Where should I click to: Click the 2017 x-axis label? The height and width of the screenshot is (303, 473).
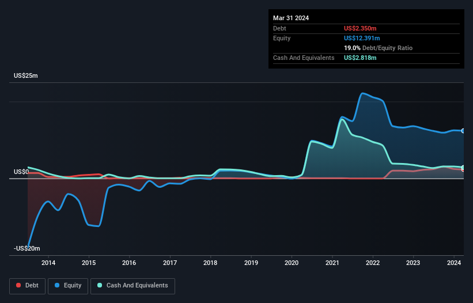170,263
